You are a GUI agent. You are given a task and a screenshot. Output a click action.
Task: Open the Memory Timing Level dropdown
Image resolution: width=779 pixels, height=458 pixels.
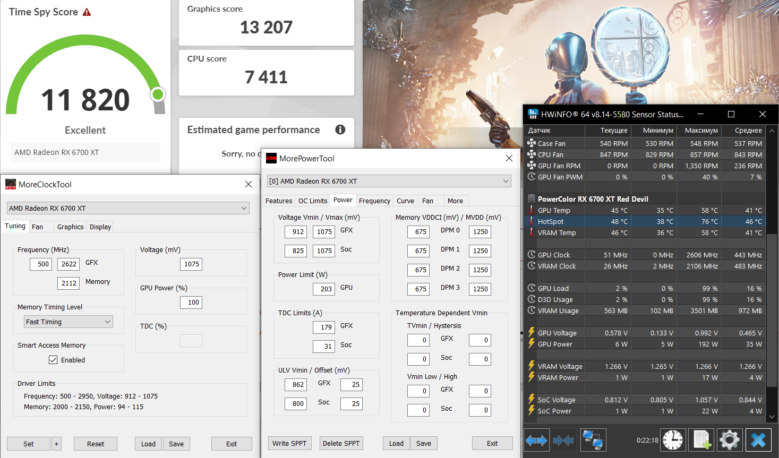(x=69, y=322)
